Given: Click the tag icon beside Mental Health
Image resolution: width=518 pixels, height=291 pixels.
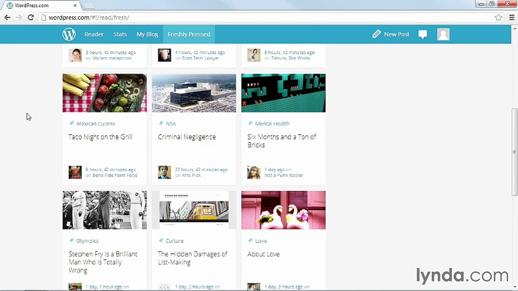Looking at the screenshot, I should 251,123.
